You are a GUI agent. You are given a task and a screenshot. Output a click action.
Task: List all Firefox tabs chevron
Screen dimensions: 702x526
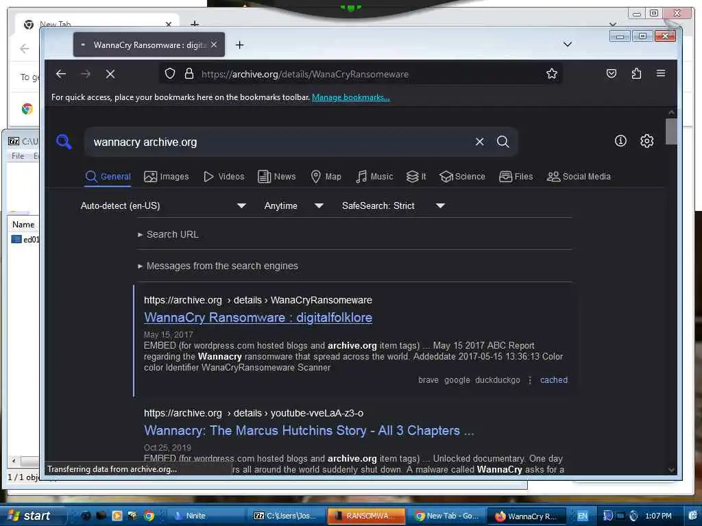point(567,45)
